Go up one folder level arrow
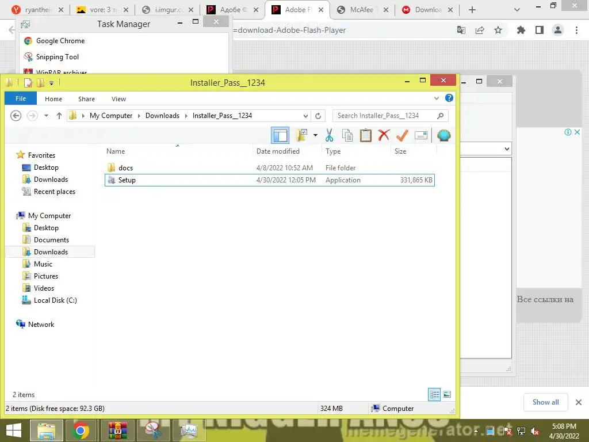The width and height of the screenshot is (589, 442). (x=59, y=116)
